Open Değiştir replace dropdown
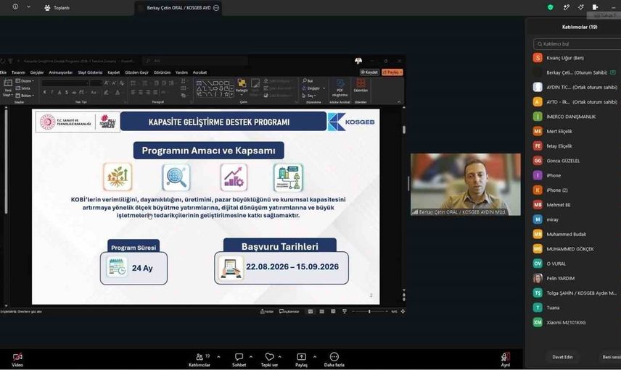The image size is (621, 370). pos(313,88)
